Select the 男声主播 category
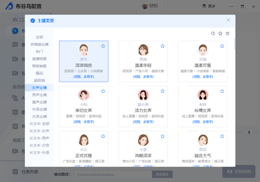The image size is (260, 182). (39, 95)
